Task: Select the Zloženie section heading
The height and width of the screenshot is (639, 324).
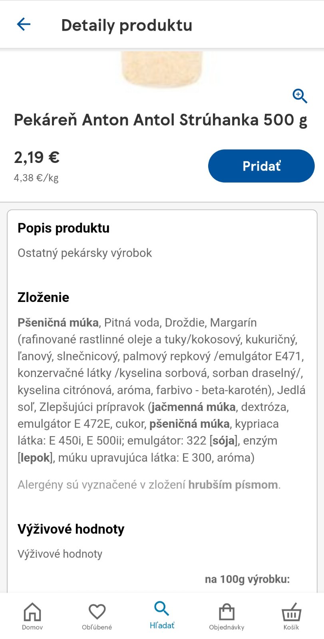Action: pos(44,298)
